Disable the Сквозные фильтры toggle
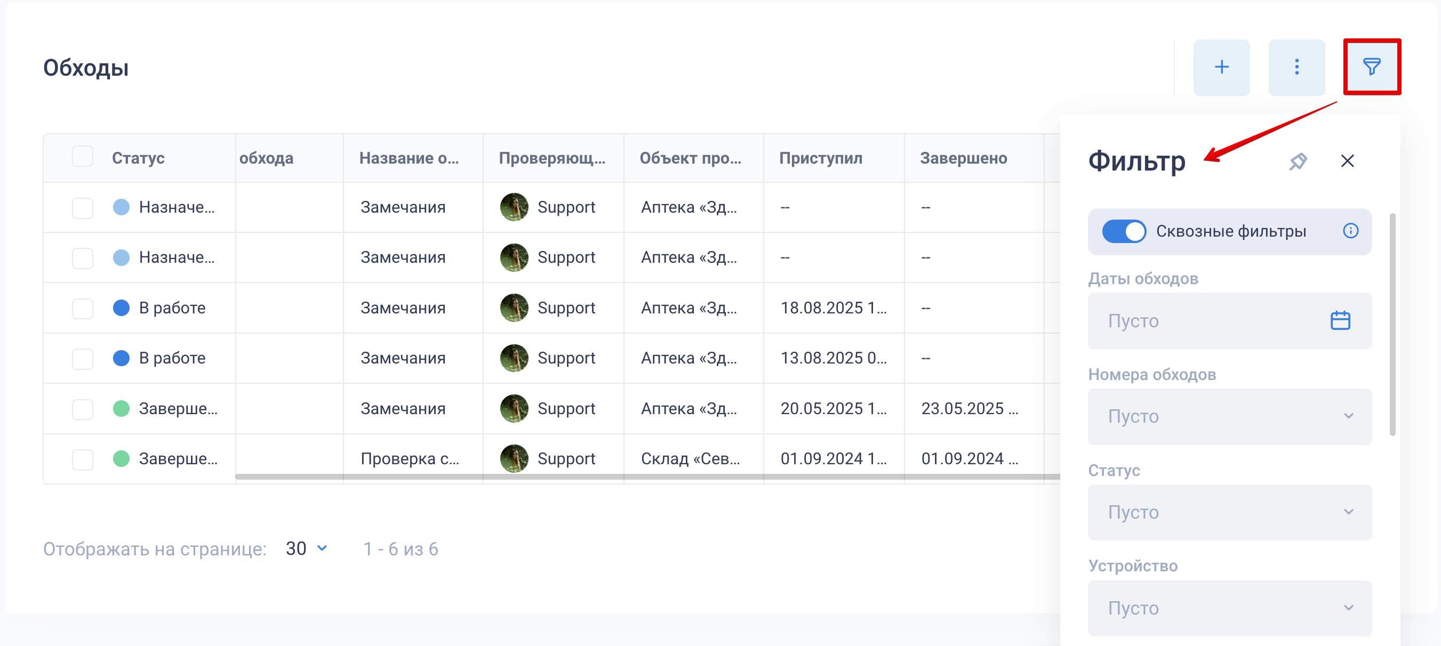1441x646 pixels. click(x=1123, y=231)
